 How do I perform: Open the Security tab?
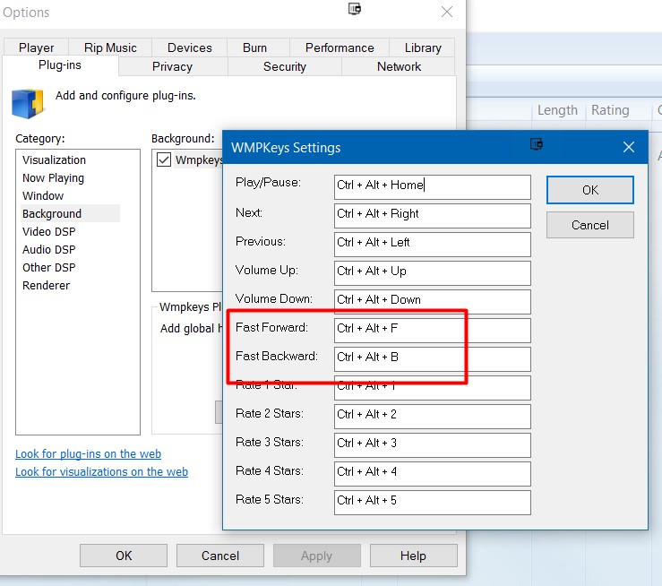tap(285, 66)
